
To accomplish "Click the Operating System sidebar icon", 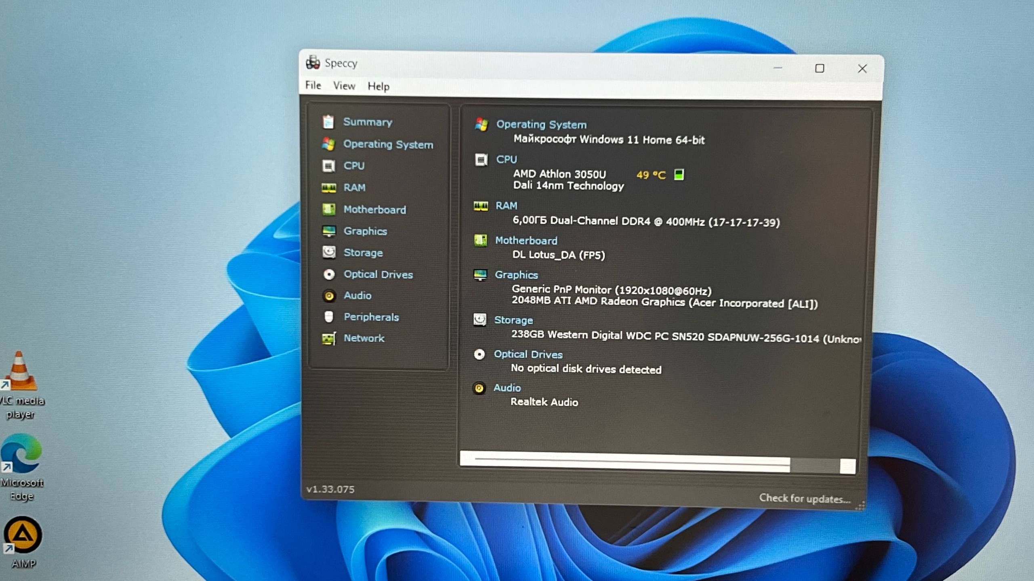I will coord(328,144).
